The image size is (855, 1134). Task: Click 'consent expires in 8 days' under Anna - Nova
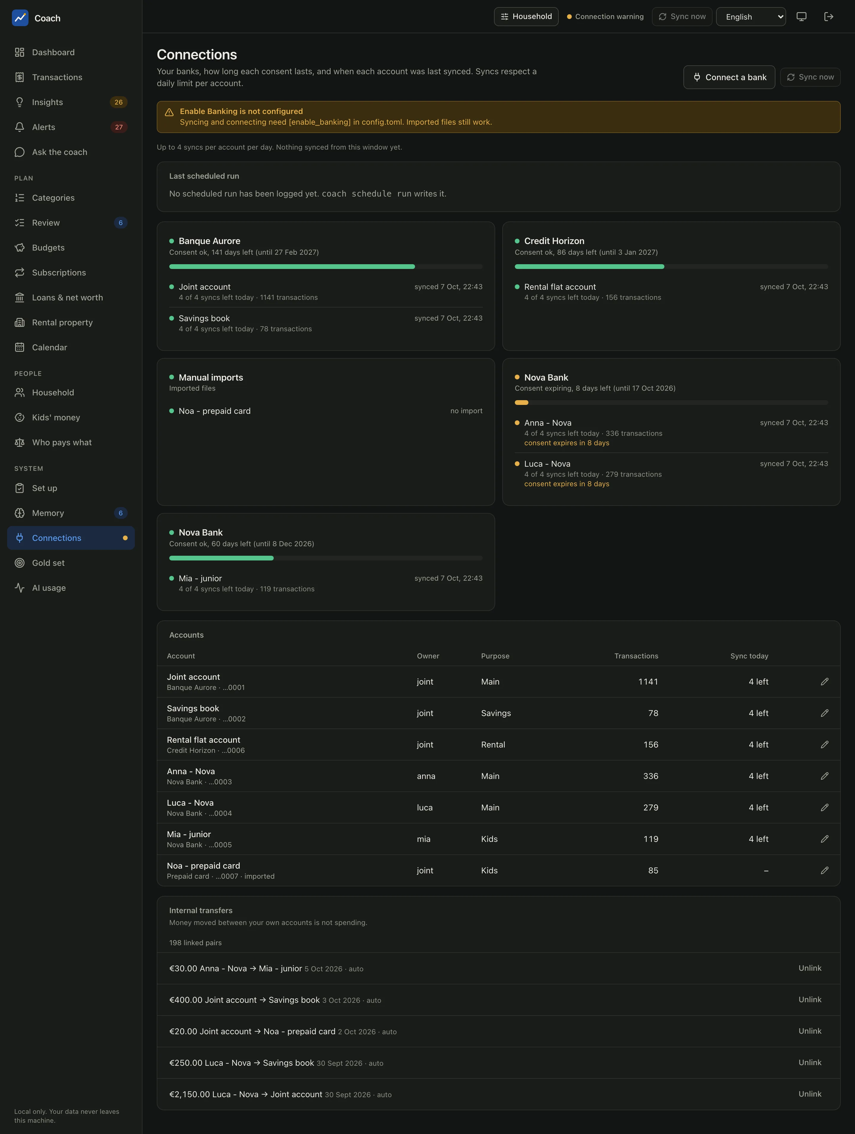(x=566, y=443)
